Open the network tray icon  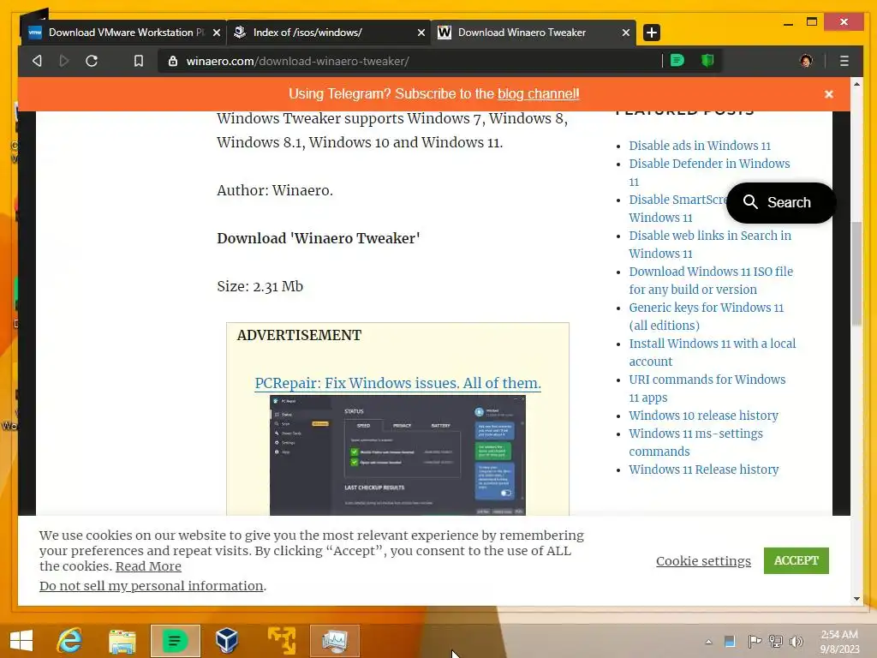(776, 641)
